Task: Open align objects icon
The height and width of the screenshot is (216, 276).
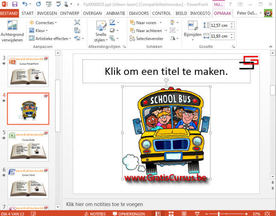Action: coord(173,23)
